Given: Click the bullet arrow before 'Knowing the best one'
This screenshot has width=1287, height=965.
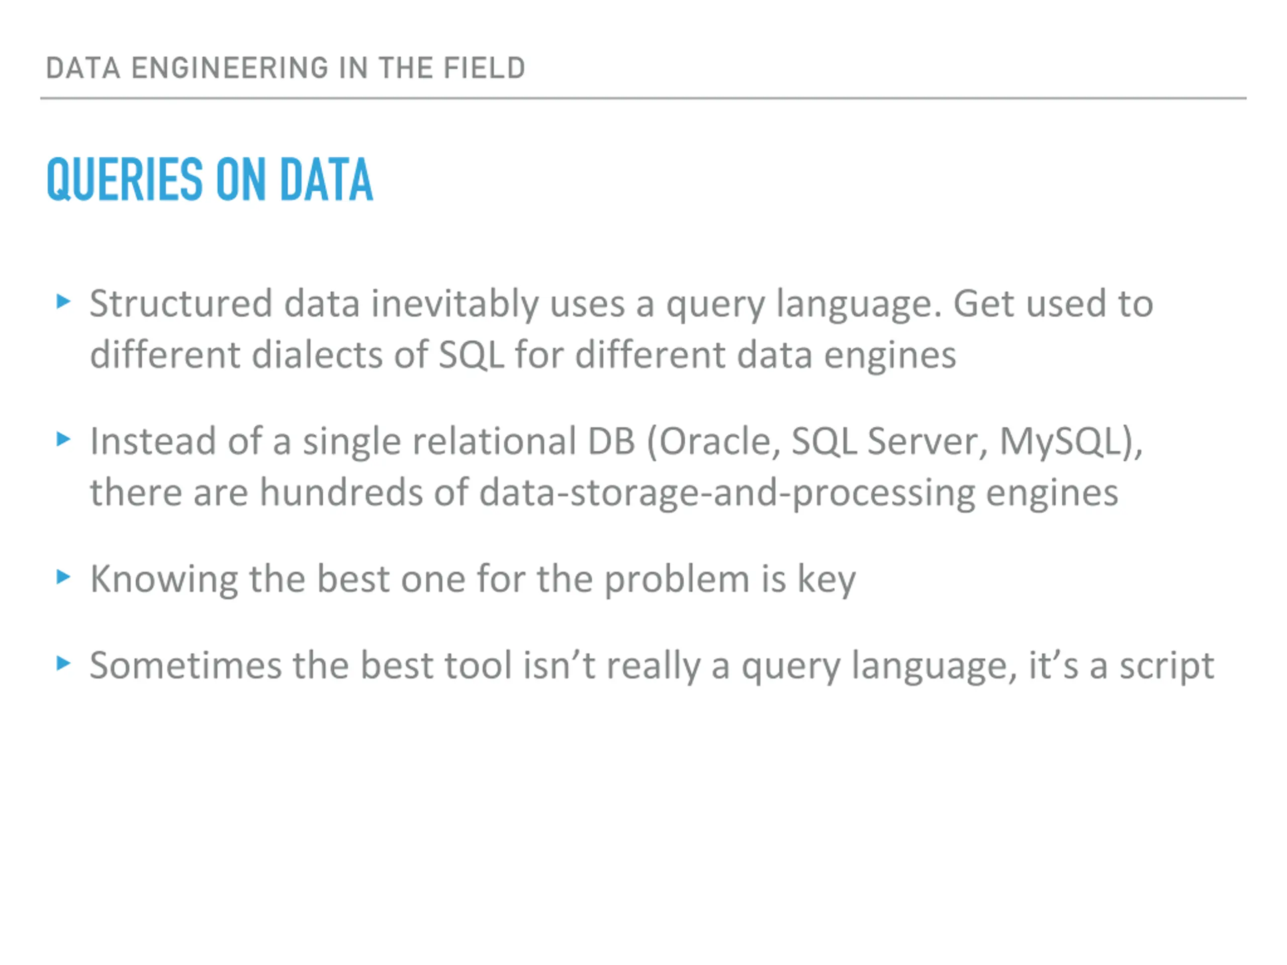Looking at the screenshot, I should pos(63,577).
